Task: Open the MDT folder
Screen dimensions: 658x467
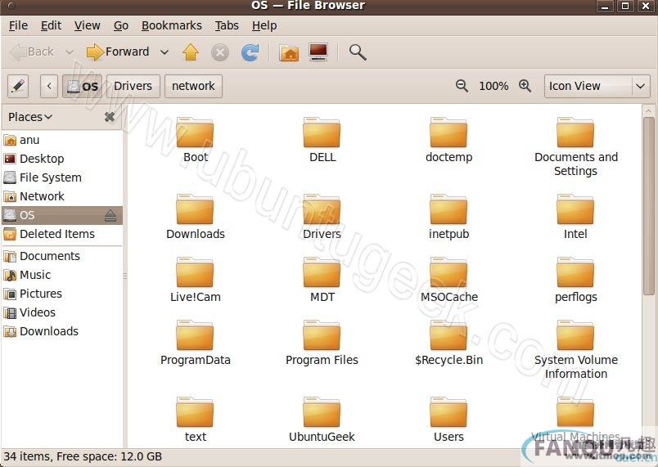Action: (322, 280)
